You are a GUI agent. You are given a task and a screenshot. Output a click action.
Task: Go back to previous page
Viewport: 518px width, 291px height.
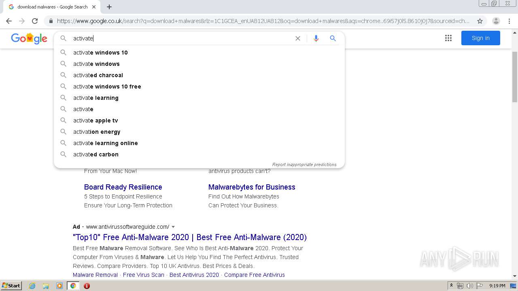coord(9,21)
